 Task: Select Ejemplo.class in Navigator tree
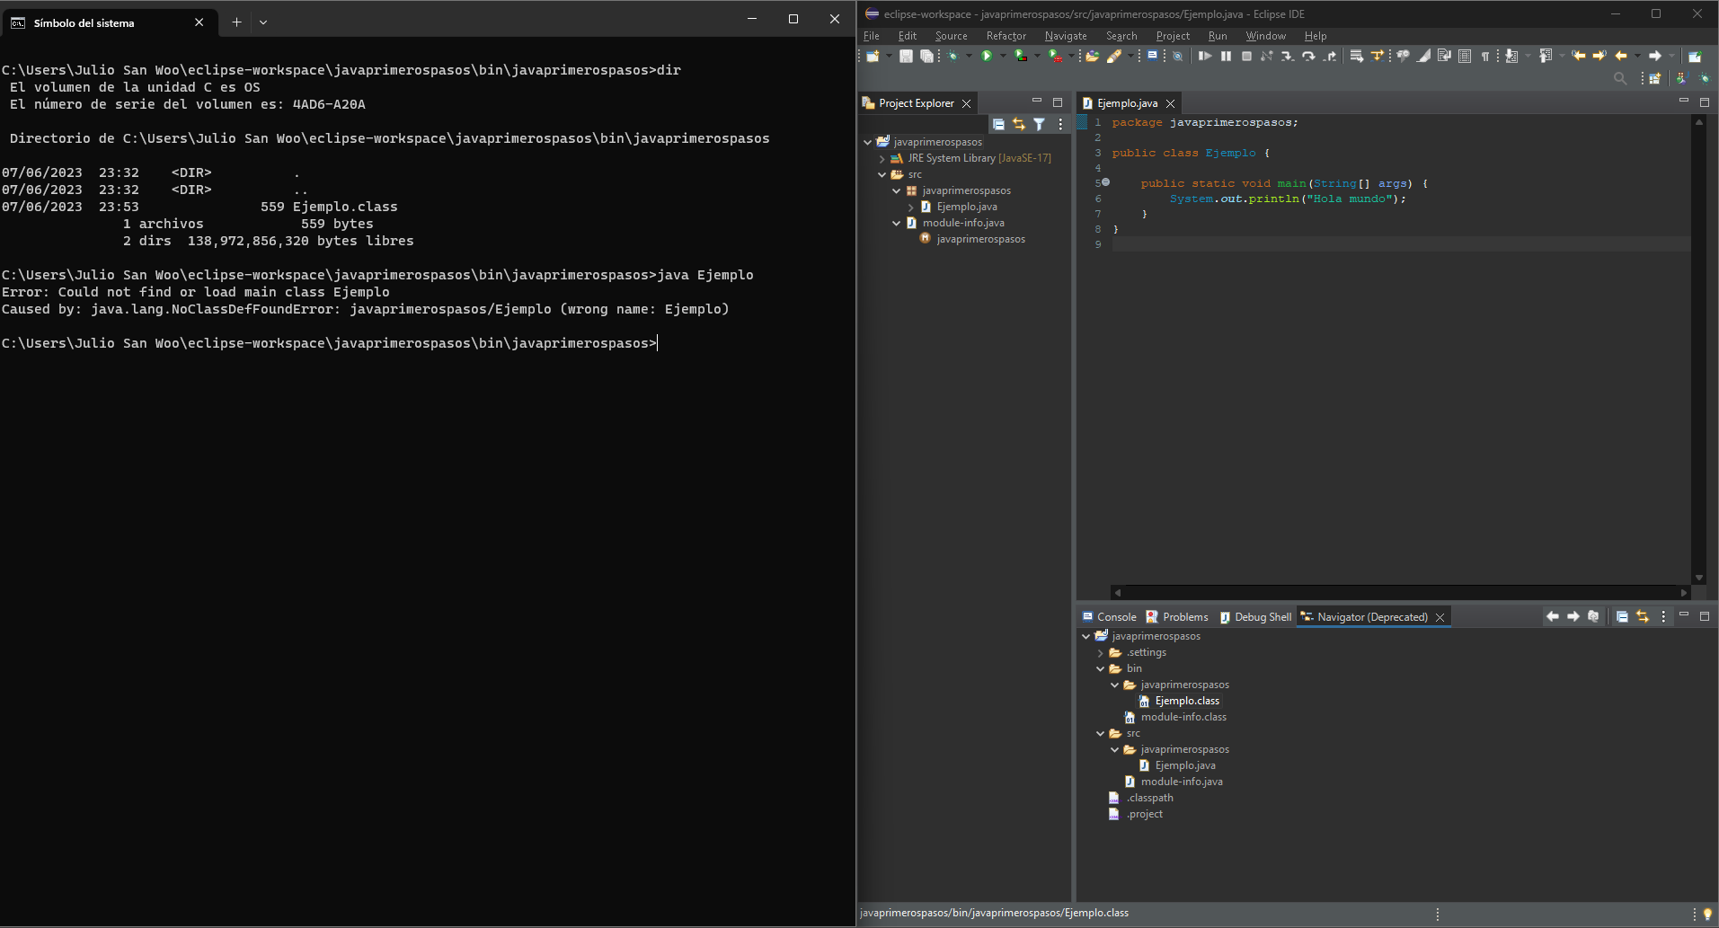pos(1187,701)
